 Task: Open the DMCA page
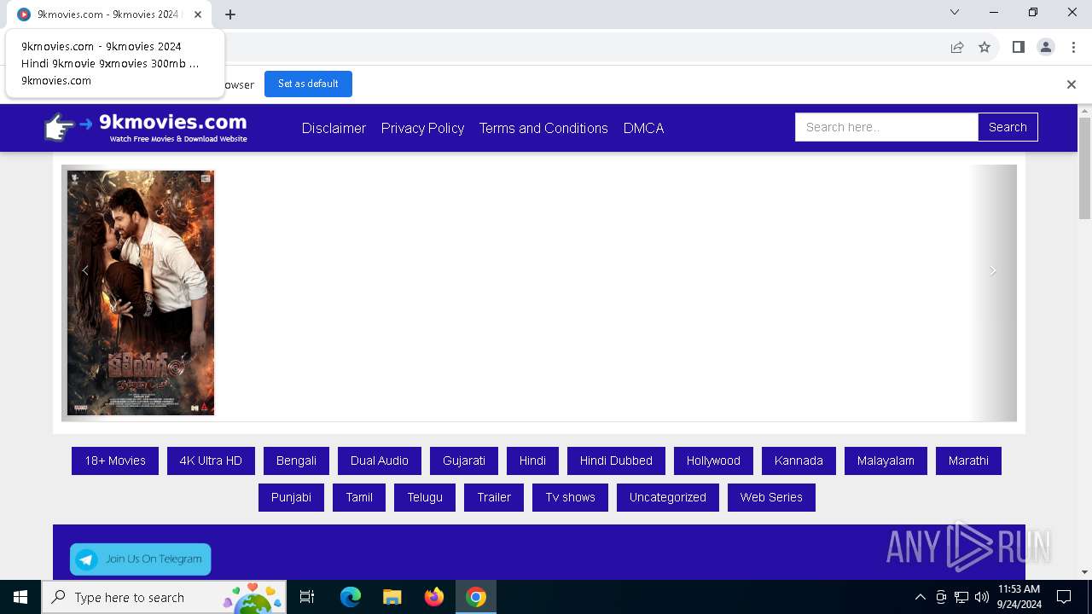point(643,128)
